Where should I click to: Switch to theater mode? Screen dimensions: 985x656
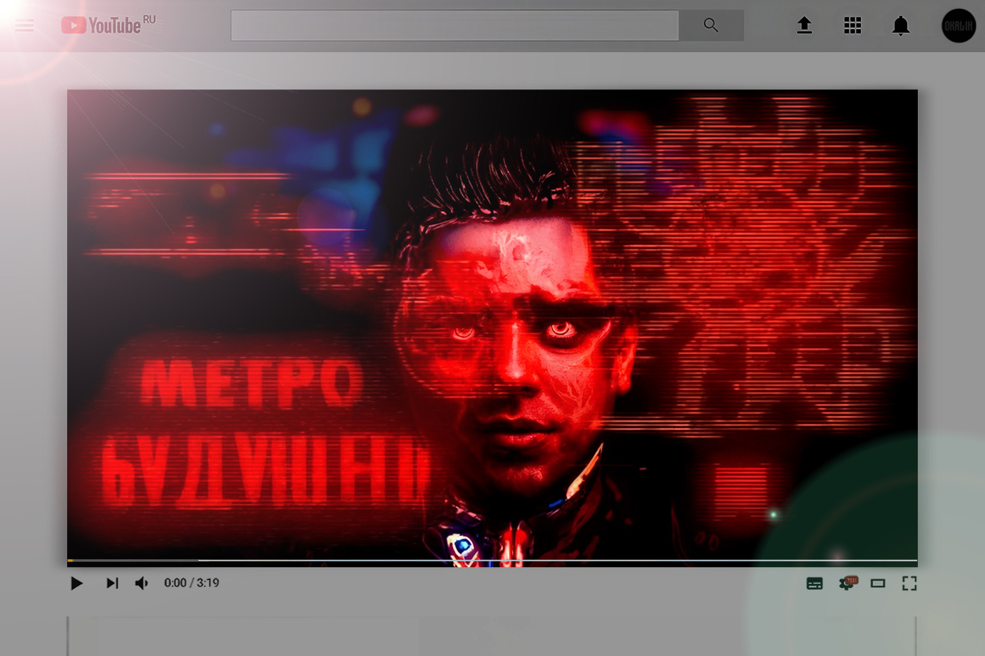[x=878, y=583]
